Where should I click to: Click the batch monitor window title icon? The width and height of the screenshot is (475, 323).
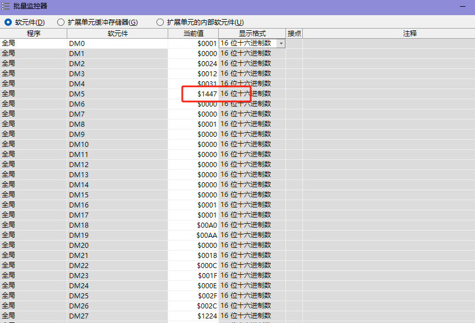click(6, 7)
